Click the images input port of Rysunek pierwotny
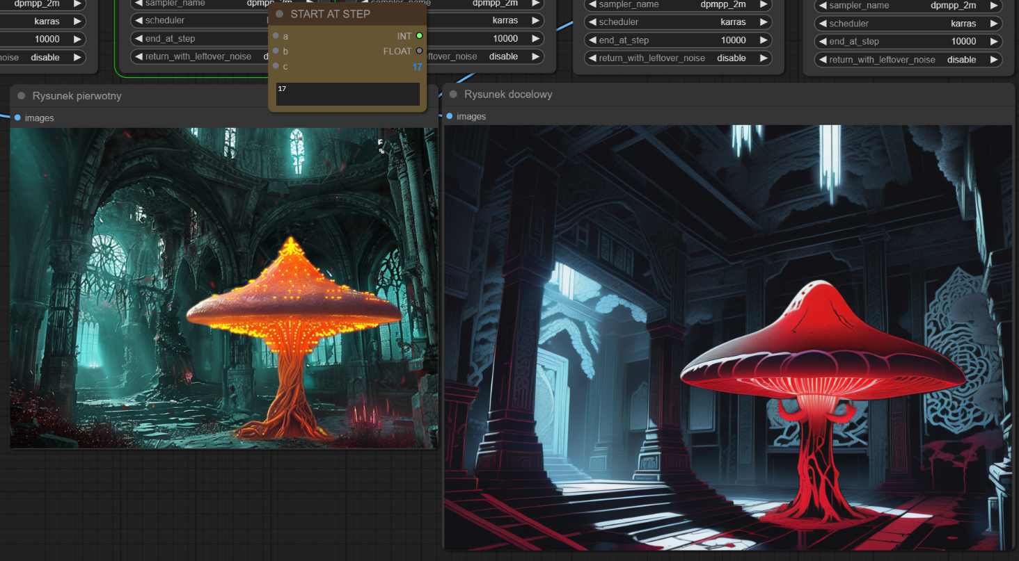 click(17, 117)
